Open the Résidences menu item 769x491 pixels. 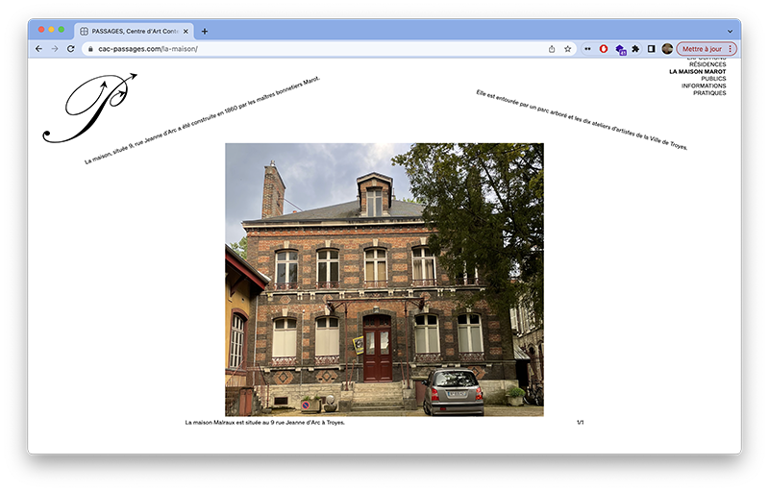click(x=707, y=64)
